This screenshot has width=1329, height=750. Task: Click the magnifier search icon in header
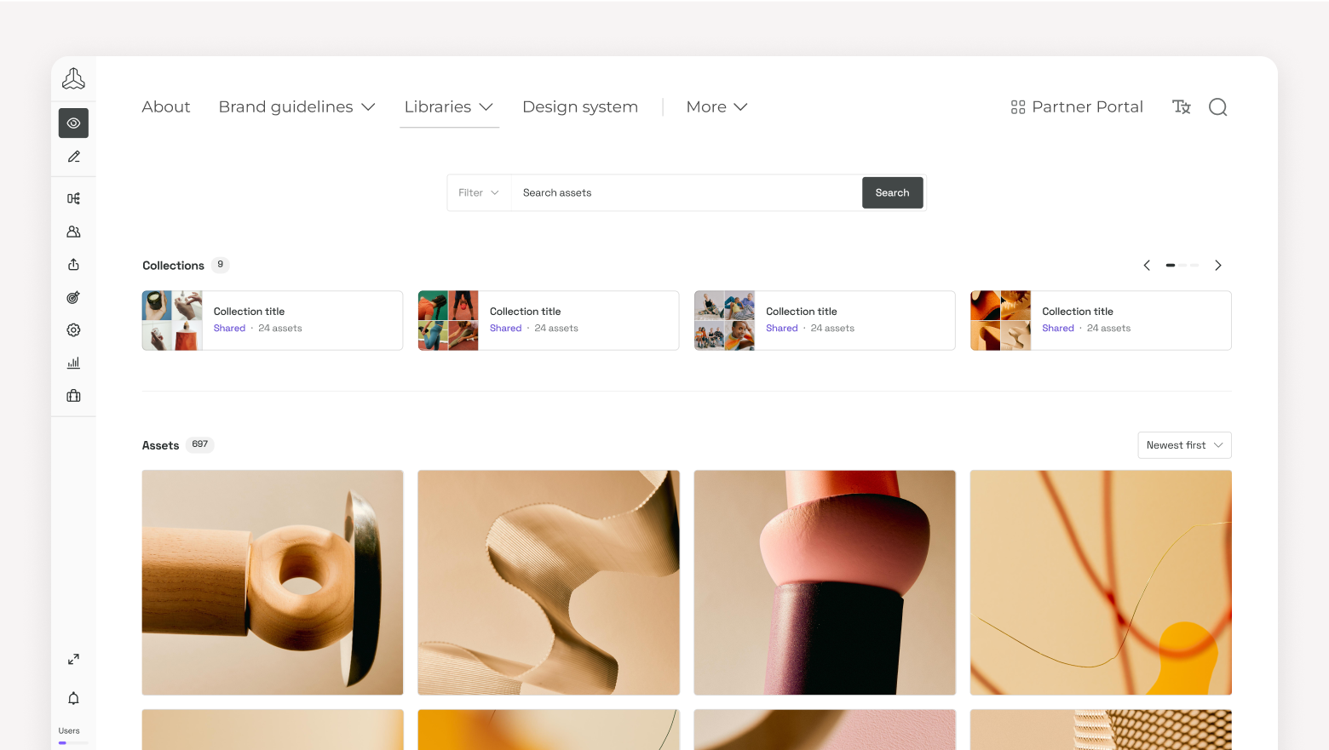click(1218, 107)
